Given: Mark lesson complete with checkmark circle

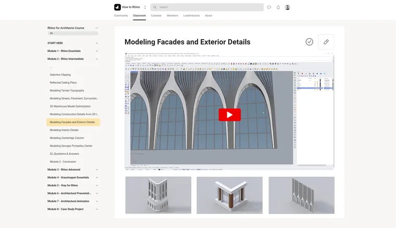Looking at the screenshot, I should coord(310,42).
